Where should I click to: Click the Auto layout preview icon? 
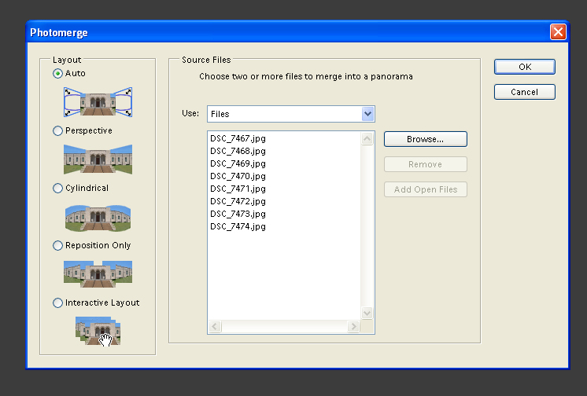pyautogui.click(x=98, y=101)
